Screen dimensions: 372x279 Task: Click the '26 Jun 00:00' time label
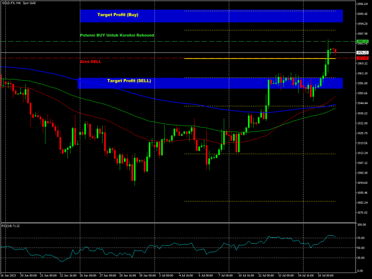(x=88, y=275)
